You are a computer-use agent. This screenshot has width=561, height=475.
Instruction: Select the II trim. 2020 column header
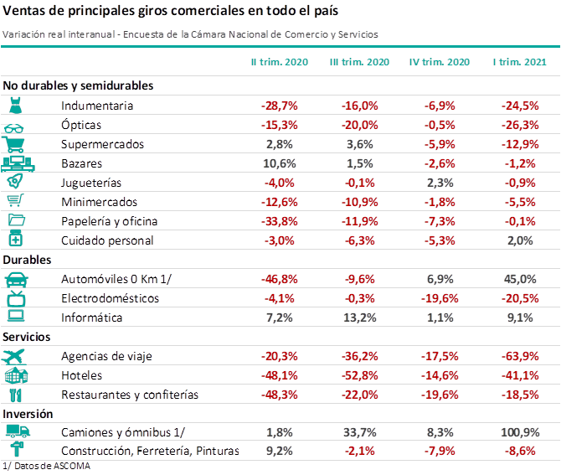(280, 62)
